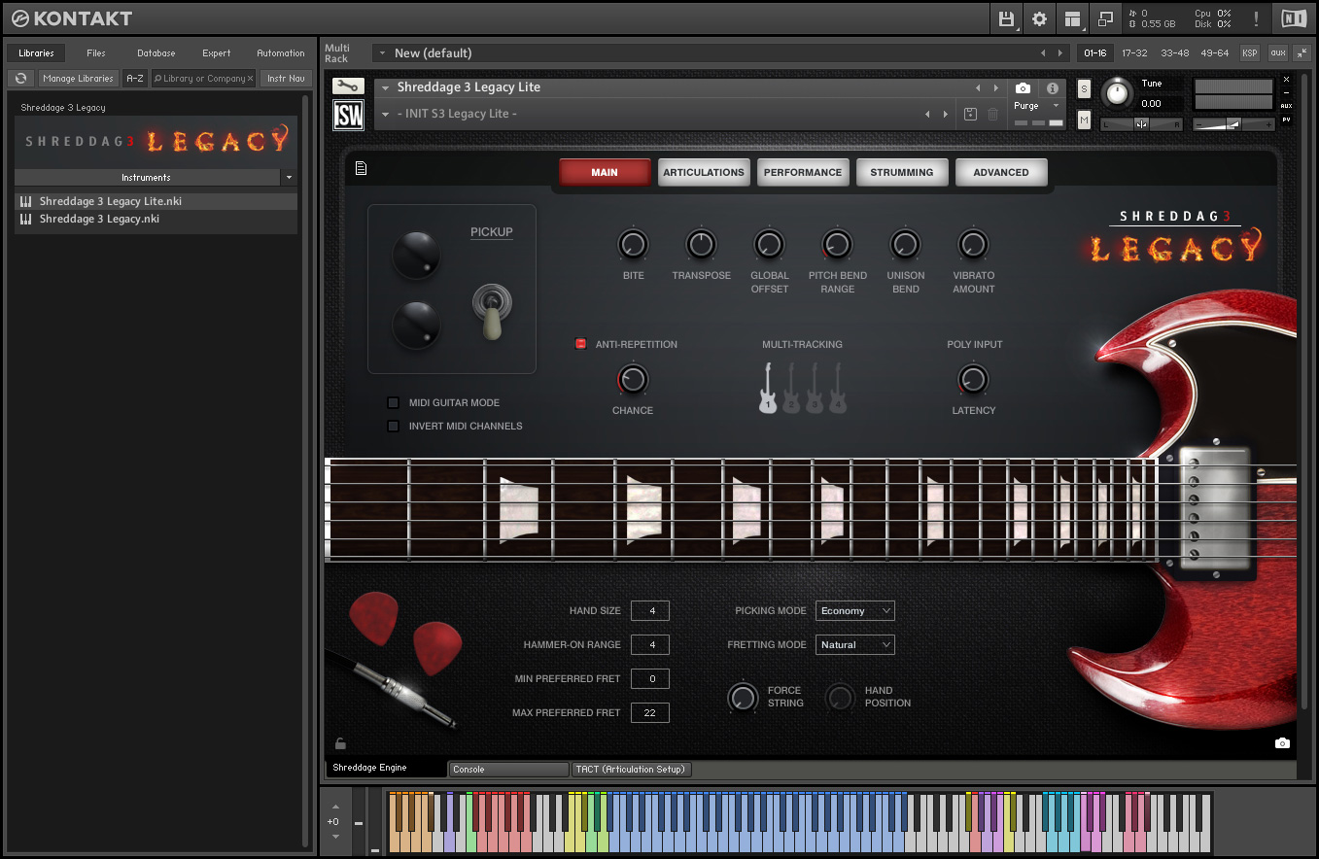This screenshot has width=1319, height=859.
Task: Load Shreddage 3 Legacy.nki from library list
Action: coord(156,219)
